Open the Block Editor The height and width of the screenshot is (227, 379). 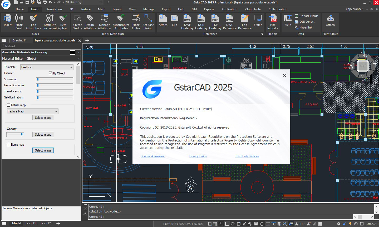coord(136,22)
